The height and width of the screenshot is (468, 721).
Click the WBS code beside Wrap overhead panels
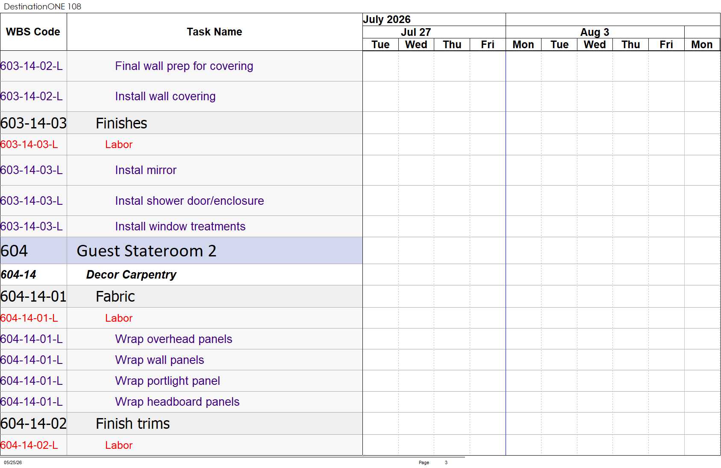coord(31,339)
